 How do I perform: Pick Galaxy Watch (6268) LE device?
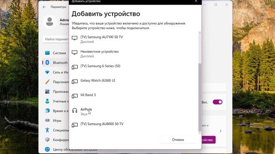tap(134, 81)
